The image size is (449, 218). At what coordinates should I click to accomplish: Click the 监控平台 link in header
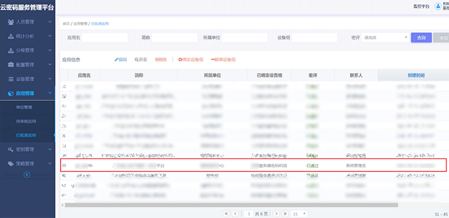(421, 7)
